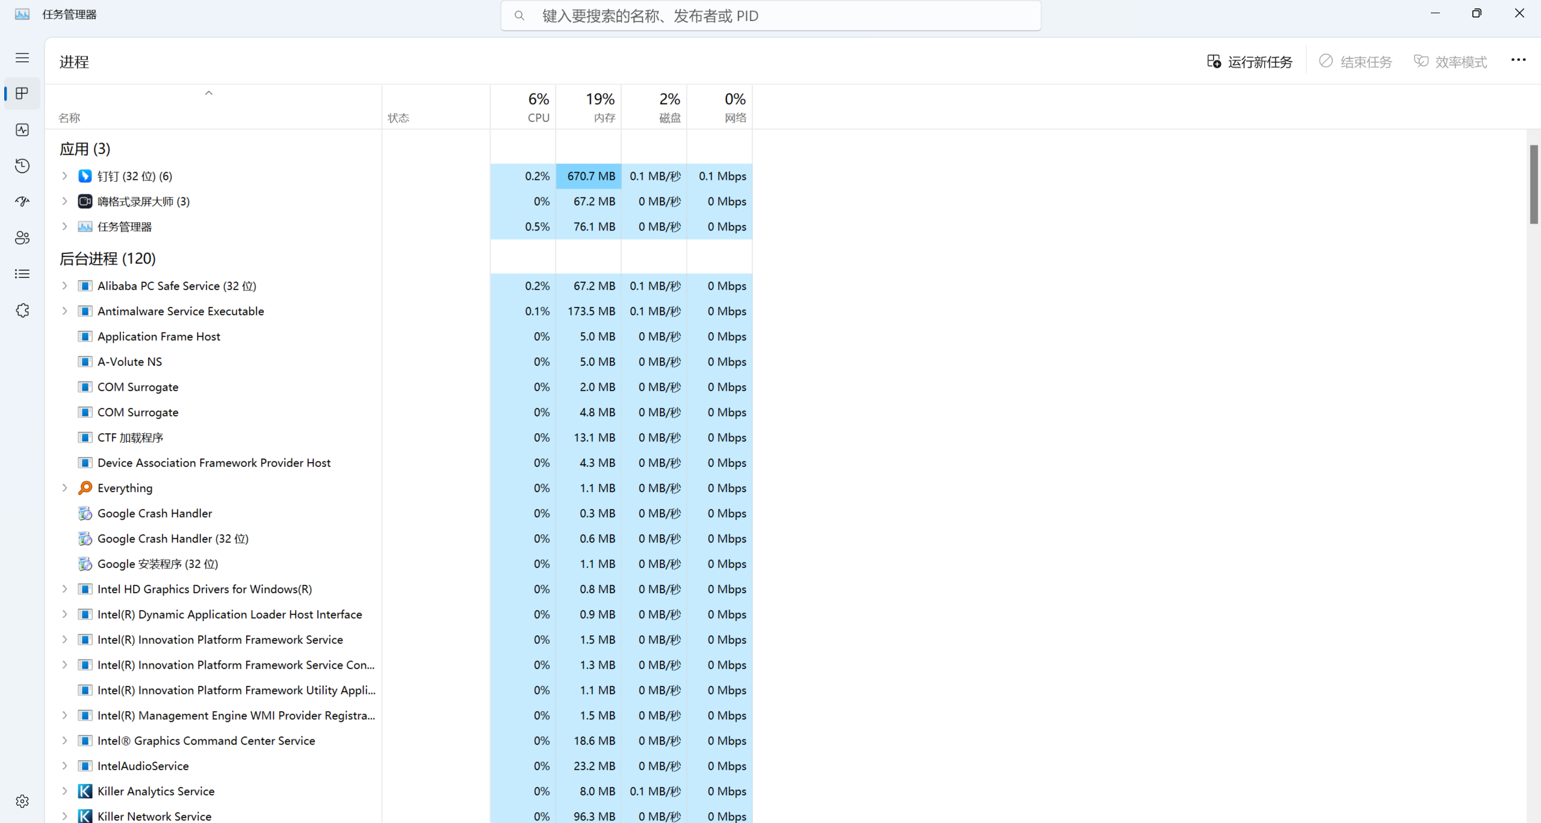
Task: Expand the 嗨格式录屏大师 process group
Action: (64, 202)
